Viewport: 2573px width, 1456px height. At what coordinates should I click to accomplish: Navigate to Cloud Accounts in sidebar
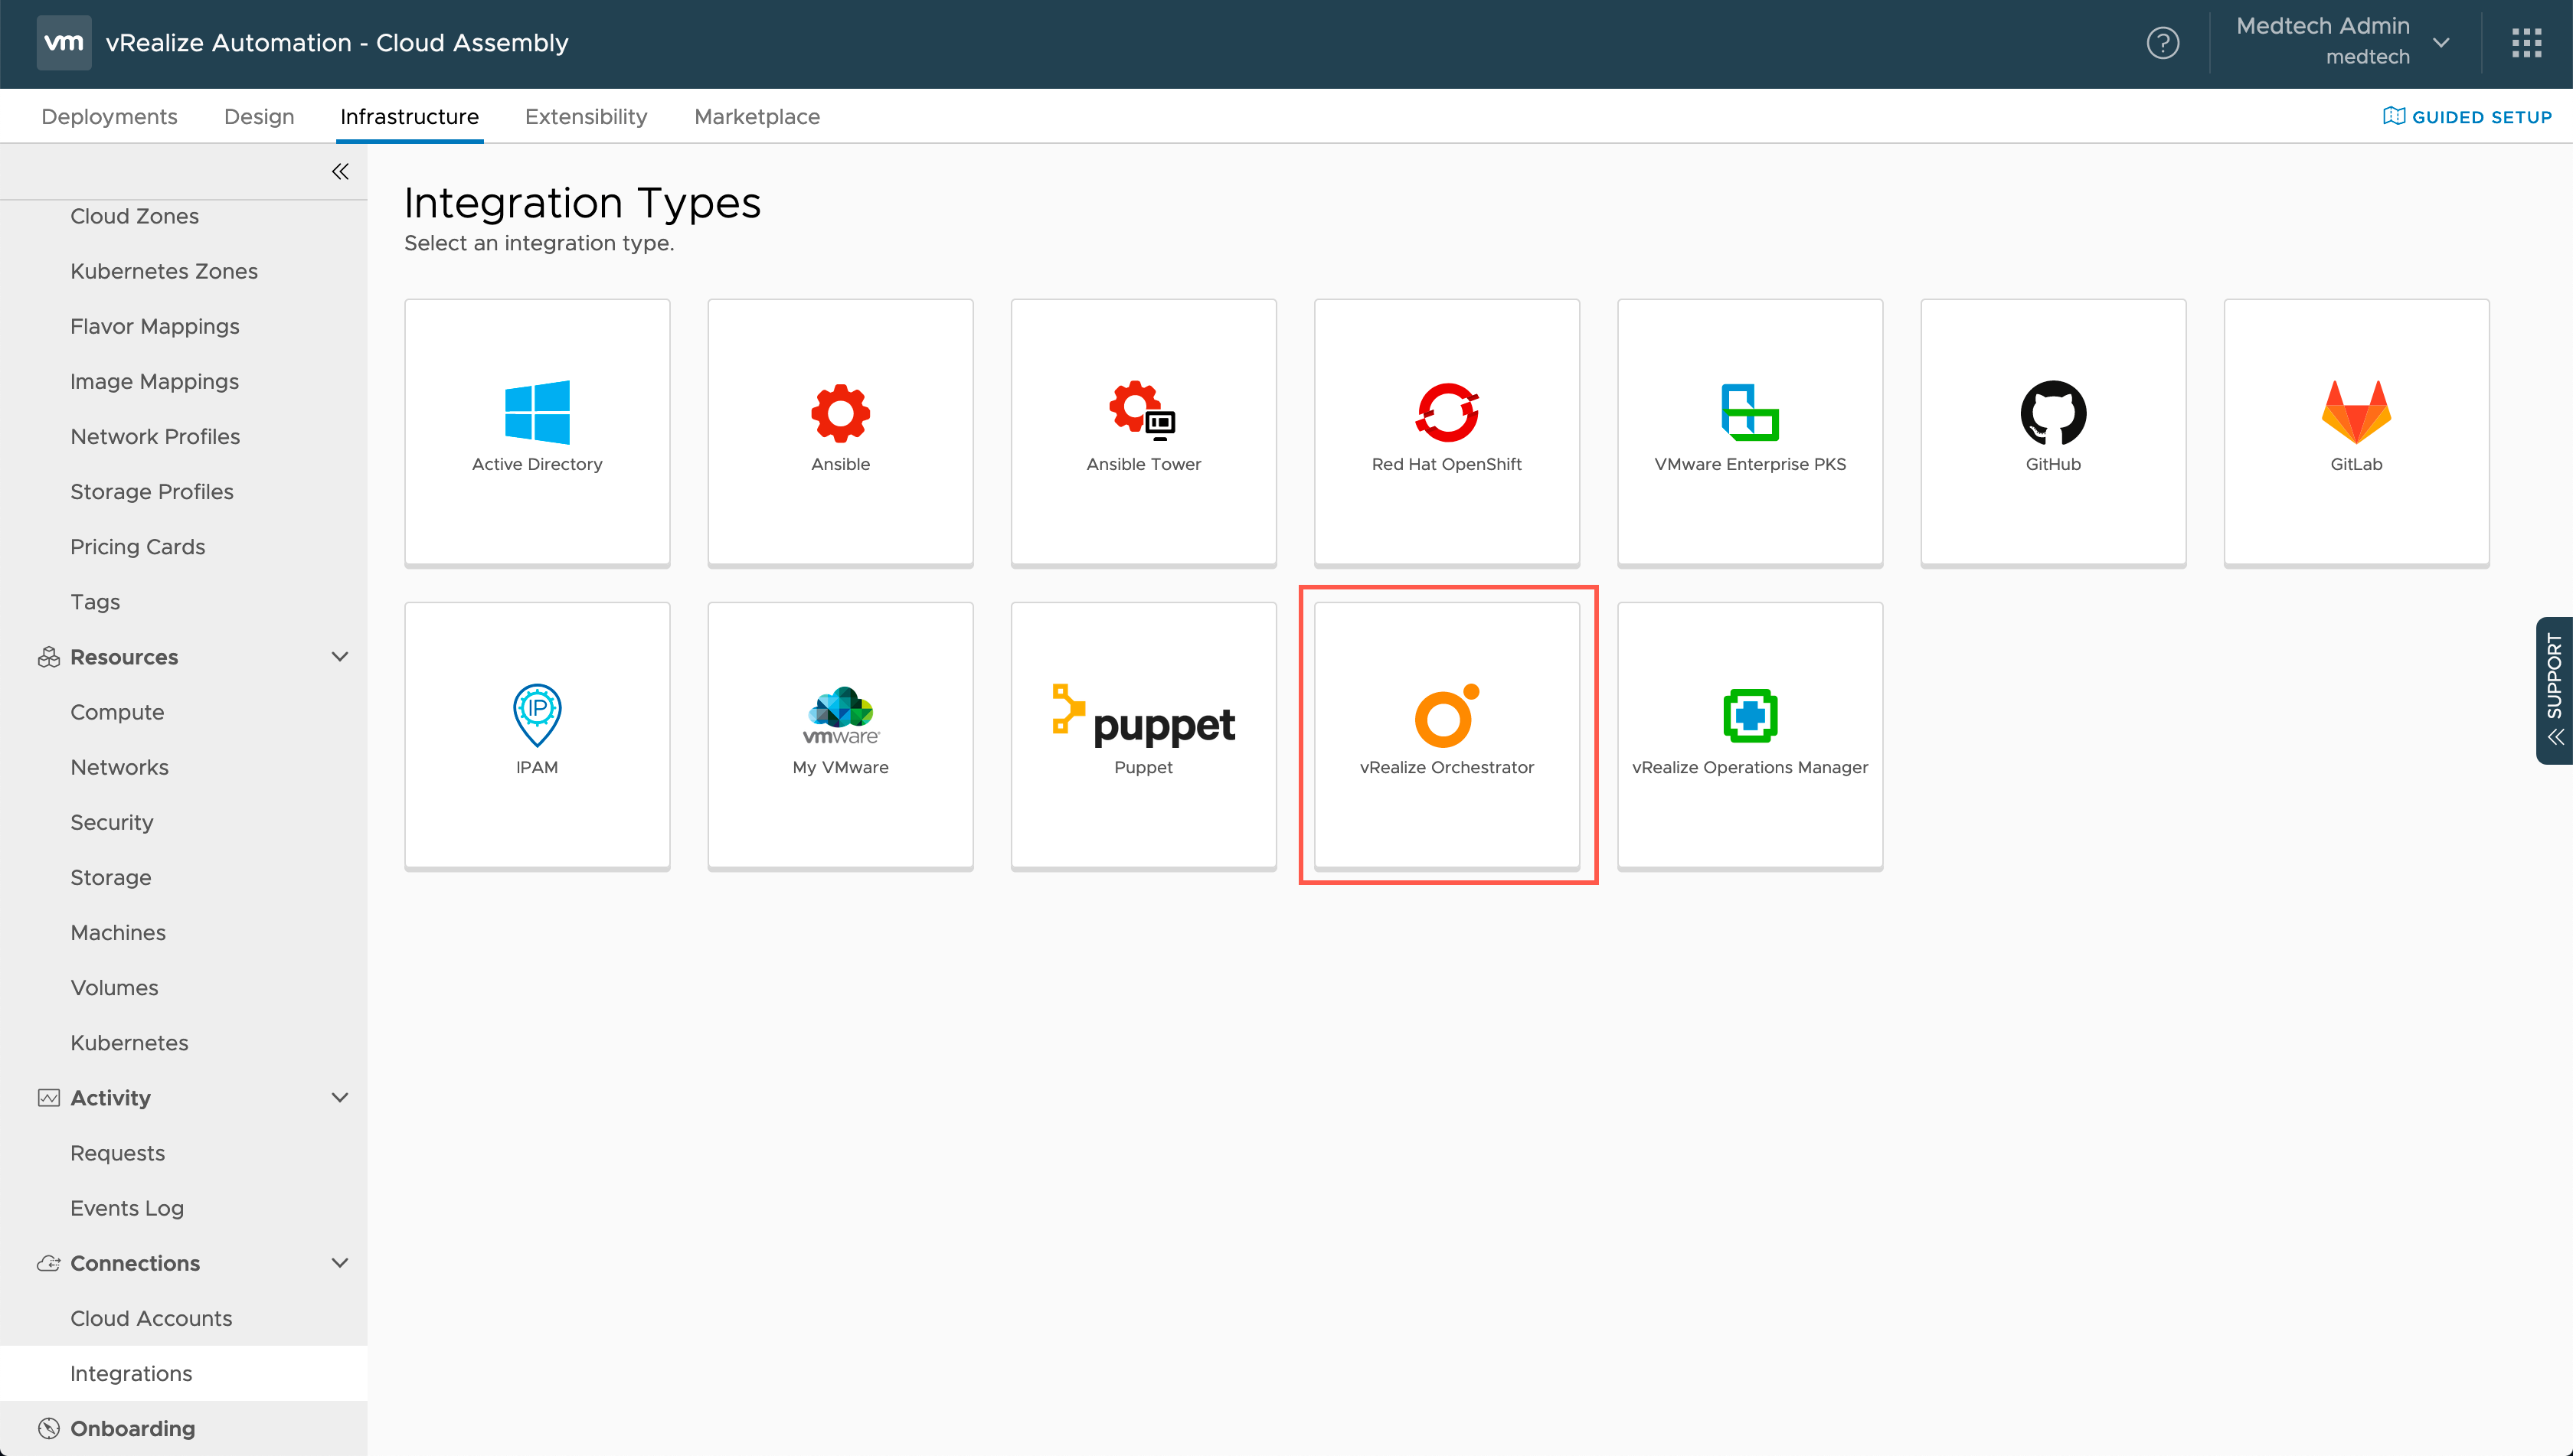point(151,1318)
